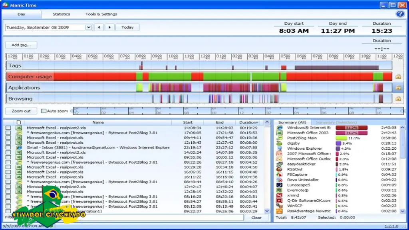Click the Evernote app icon
Screen dimensions: 409x230
(279, 190)
